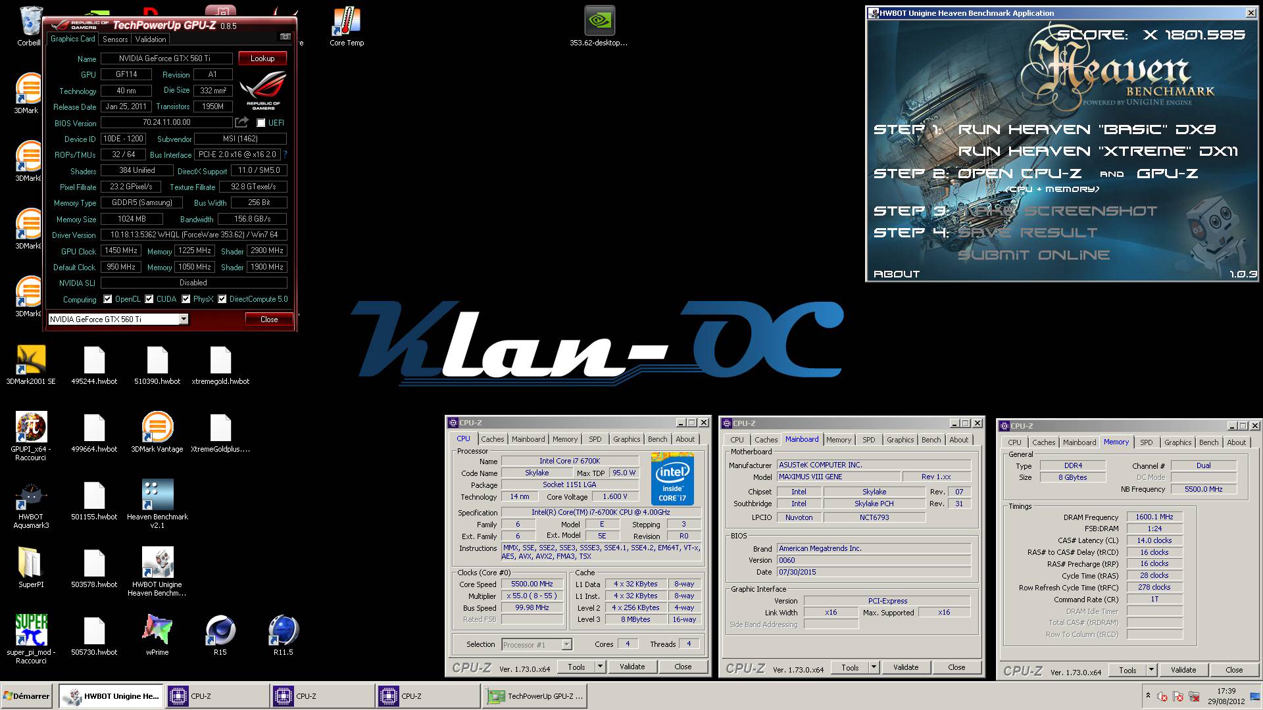Screen dimensions: 1263x710
Task: Open the Corbeille recycle bin icon
Action: pyautogui.click(x=29, y=26)
